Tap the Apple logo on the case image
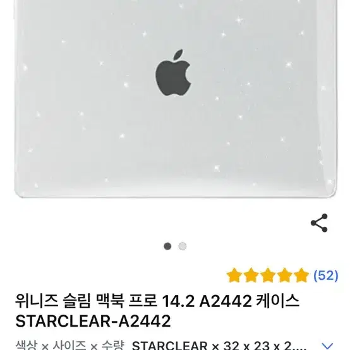Viewport: 350px width, 350px height. [173, 73]
